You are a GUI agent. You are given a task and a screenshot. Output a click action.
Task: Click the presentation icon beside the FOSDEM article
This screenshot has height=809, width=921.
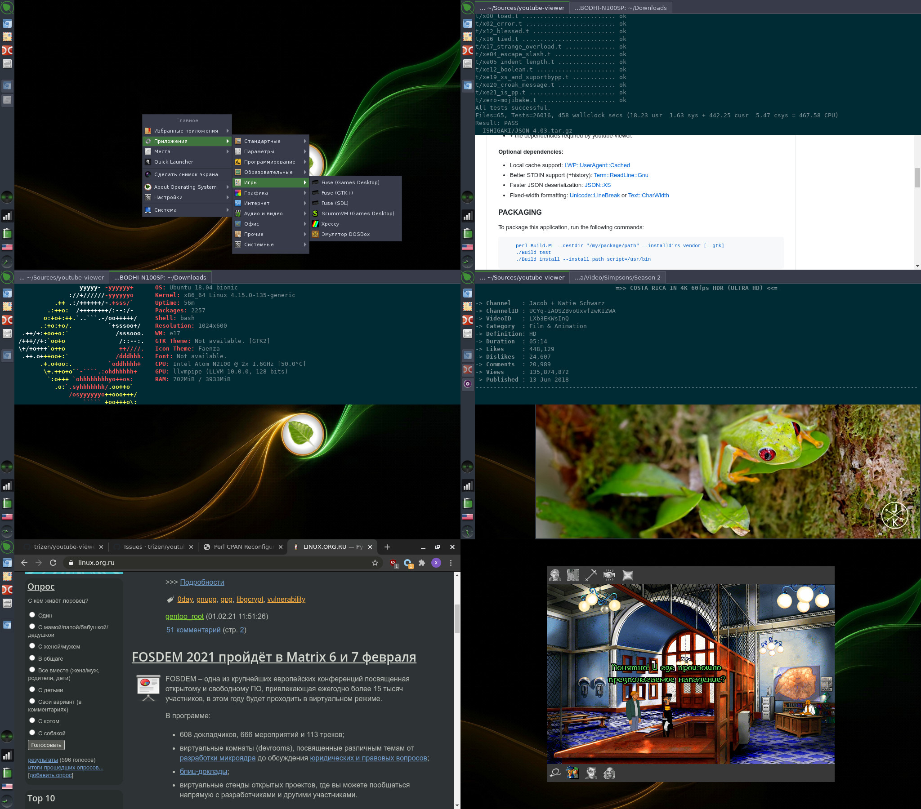pyautogui.click(x=148, y=688)
